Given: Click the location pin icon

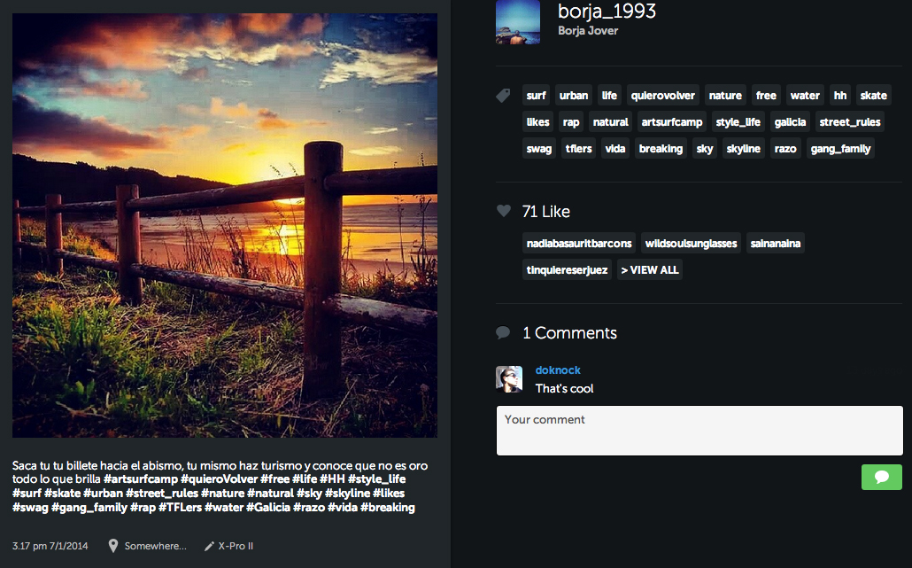Looking at the screenshot, I should [x=113, y=546].
